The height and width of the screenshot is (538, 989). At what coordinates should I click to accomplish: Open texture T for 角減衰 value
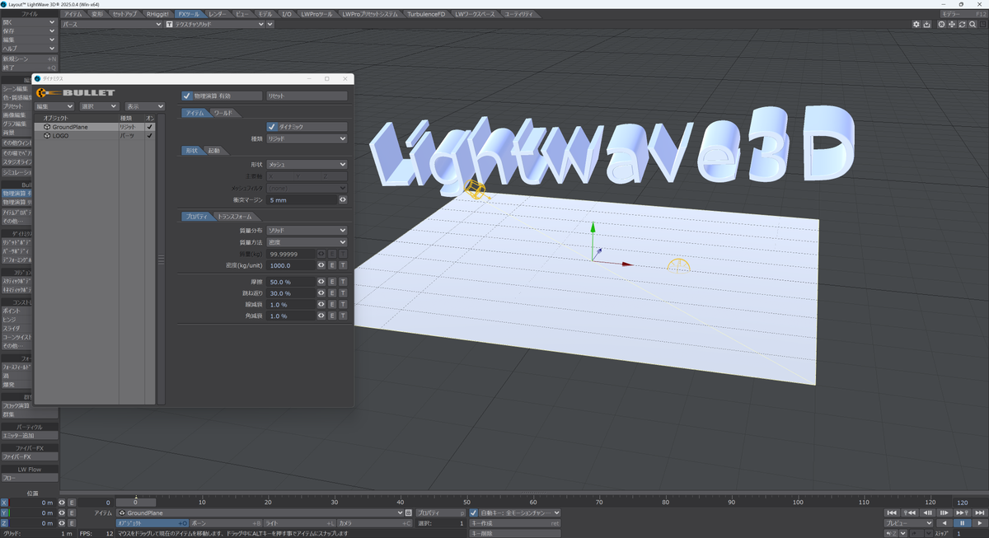pos(343,316)
